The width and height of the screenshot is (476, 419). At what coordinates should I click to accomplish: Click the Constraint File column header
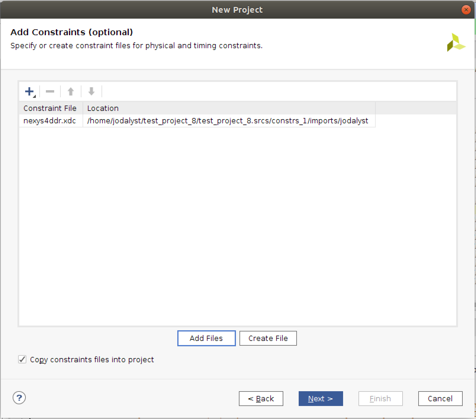point(50,108)
